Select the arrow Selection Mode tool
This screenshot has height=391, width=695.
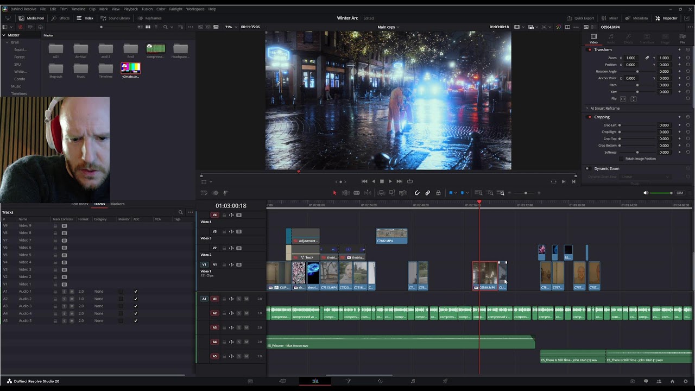pyautogui.click(x=334, y=193)
